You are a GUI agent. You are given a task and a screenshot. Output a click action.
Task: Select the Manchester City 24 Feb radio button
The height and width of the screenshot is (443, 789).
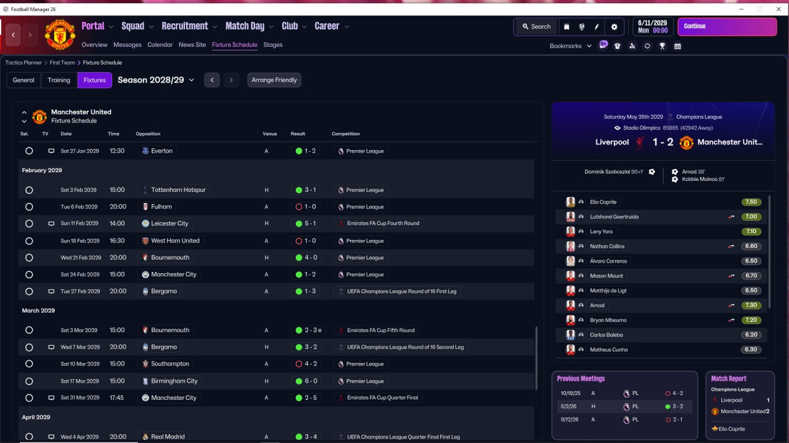29,274
